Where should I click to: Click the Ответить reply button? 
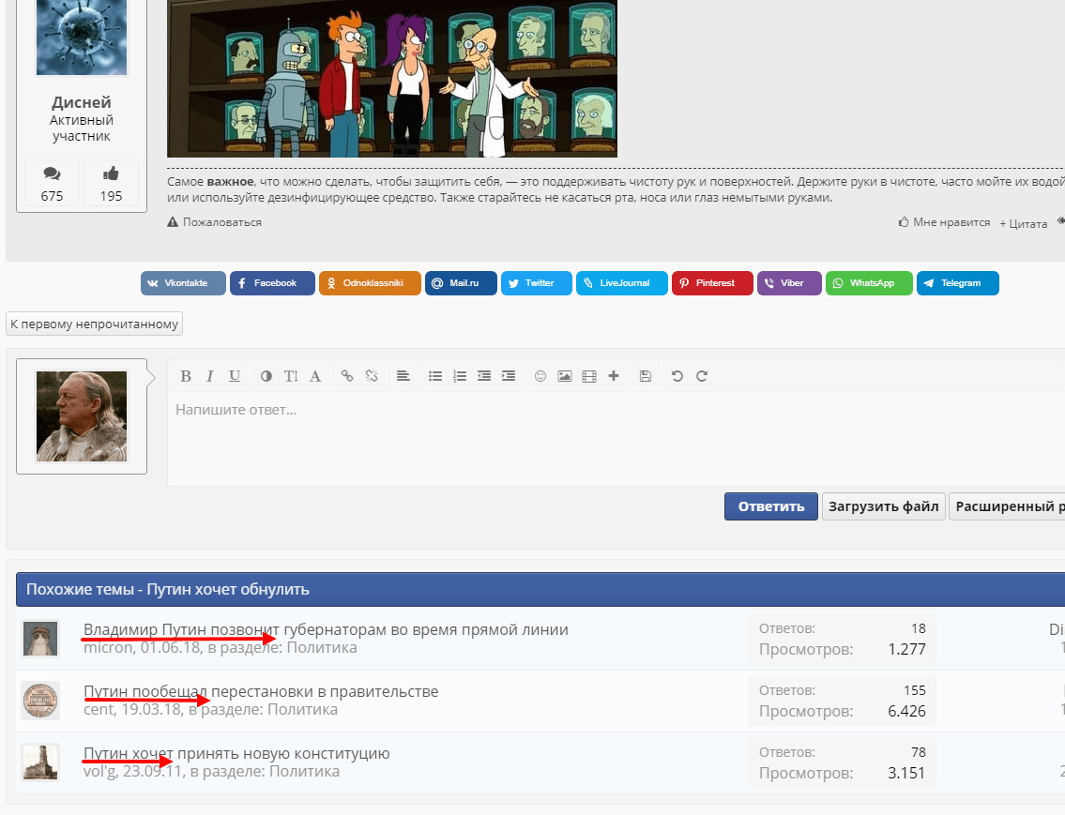[x=770, y=506]
